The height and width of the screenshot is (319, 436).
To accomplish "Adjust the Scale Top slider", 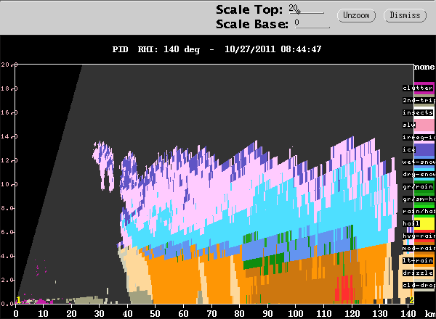I will pyautogui.click(x=309, y=12).
